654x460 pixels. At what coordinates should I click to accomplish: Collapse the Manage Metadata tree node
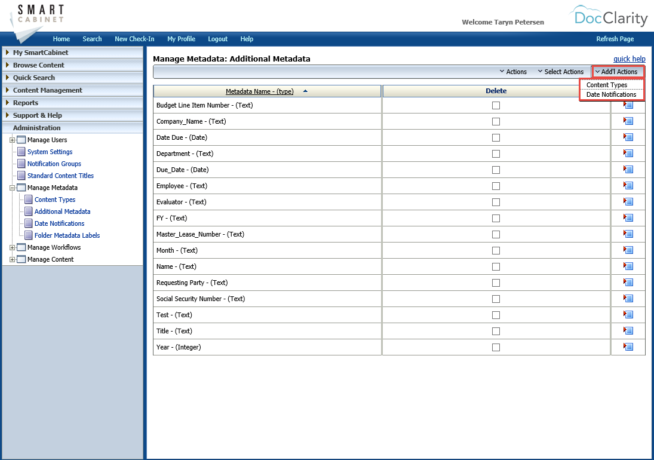pos(12,188)
